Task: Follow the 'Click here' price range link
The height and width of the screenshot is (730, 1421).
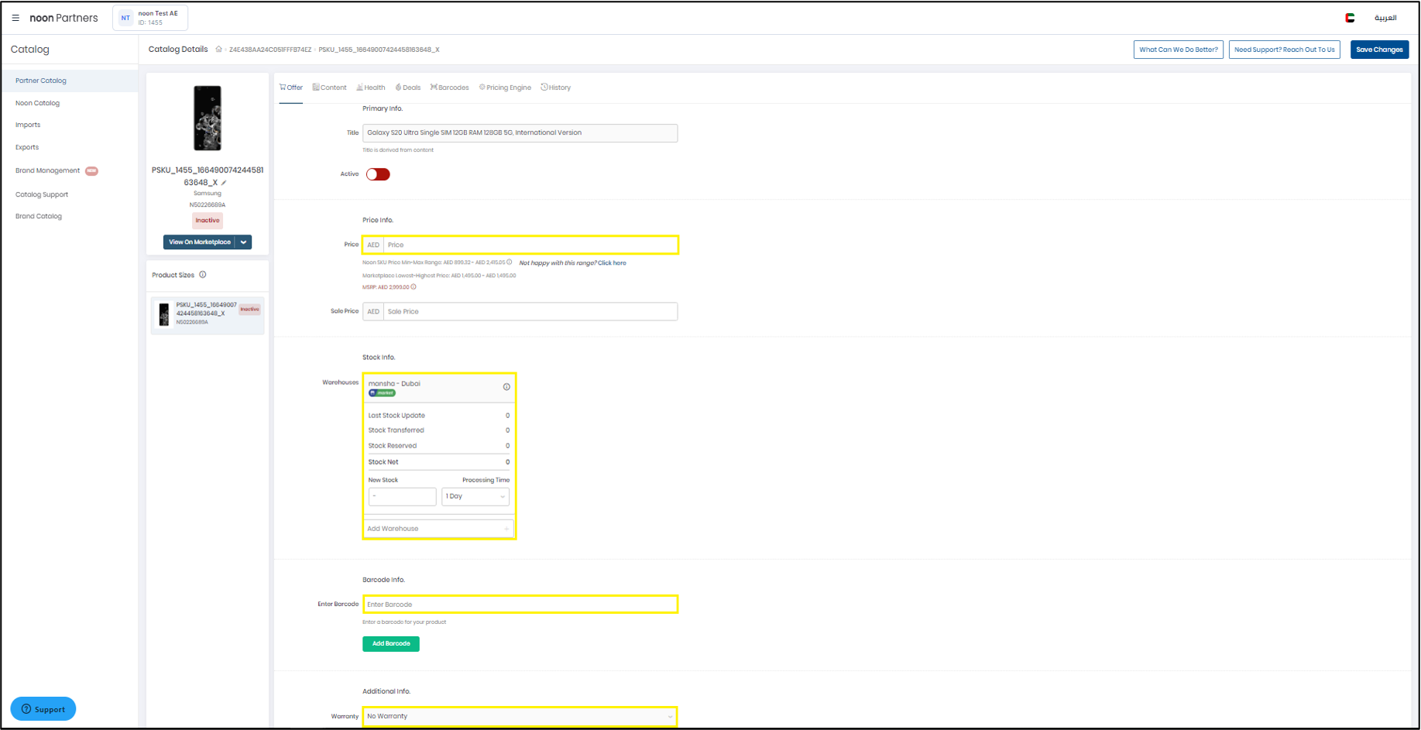Action: (612, 263)
